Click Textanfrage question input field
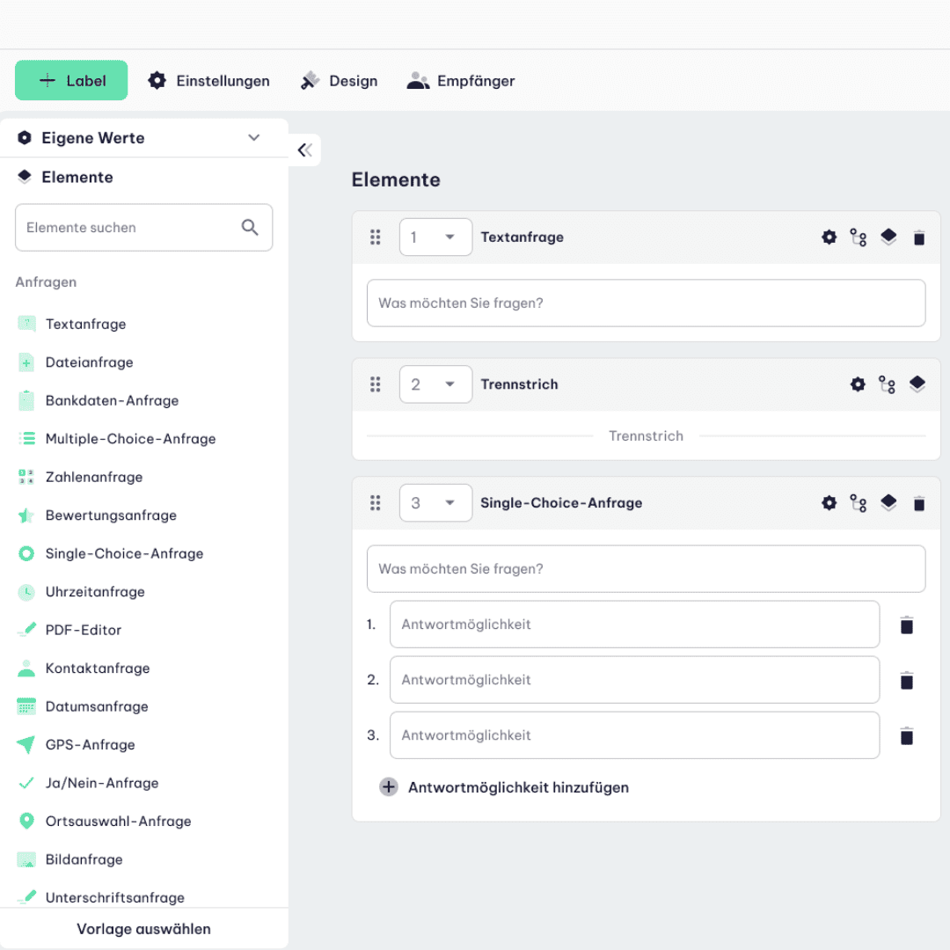Viewport: 950px width, 950px height. click(x=646, y=303)
